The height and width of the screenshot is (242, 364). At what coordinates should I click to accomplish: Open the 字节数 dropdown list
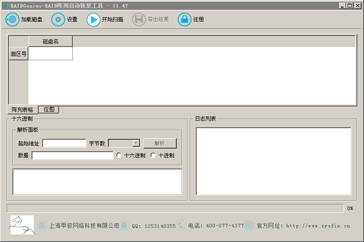tap(136, 143)
